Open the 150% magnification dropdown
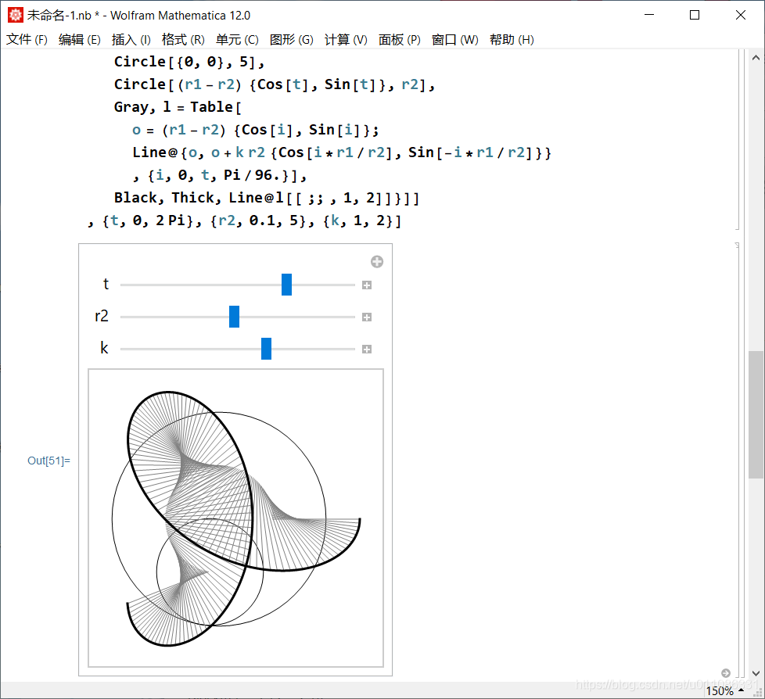The height and width of the screenshot is (699, 765). point(724,690)
